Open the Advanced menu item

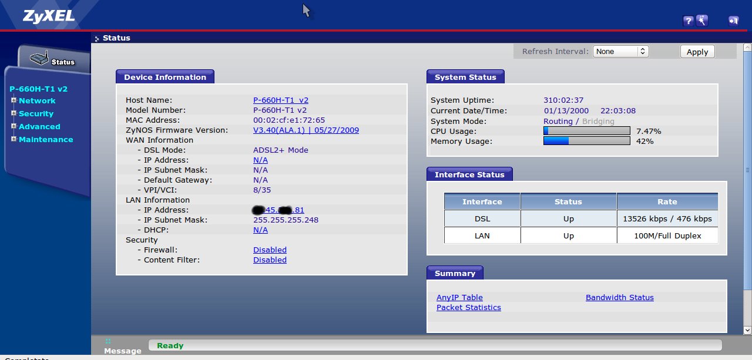(39, 127)
